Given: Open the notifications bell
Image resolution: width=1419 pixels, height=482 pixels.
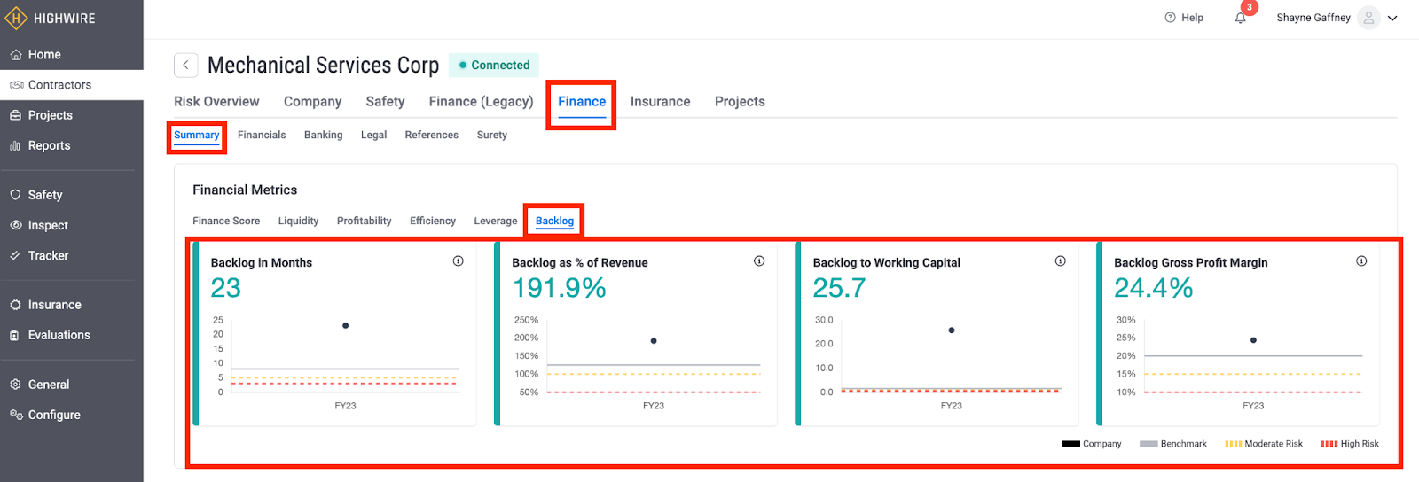Looking at the screenshot, I should [x=1240, y=18].
